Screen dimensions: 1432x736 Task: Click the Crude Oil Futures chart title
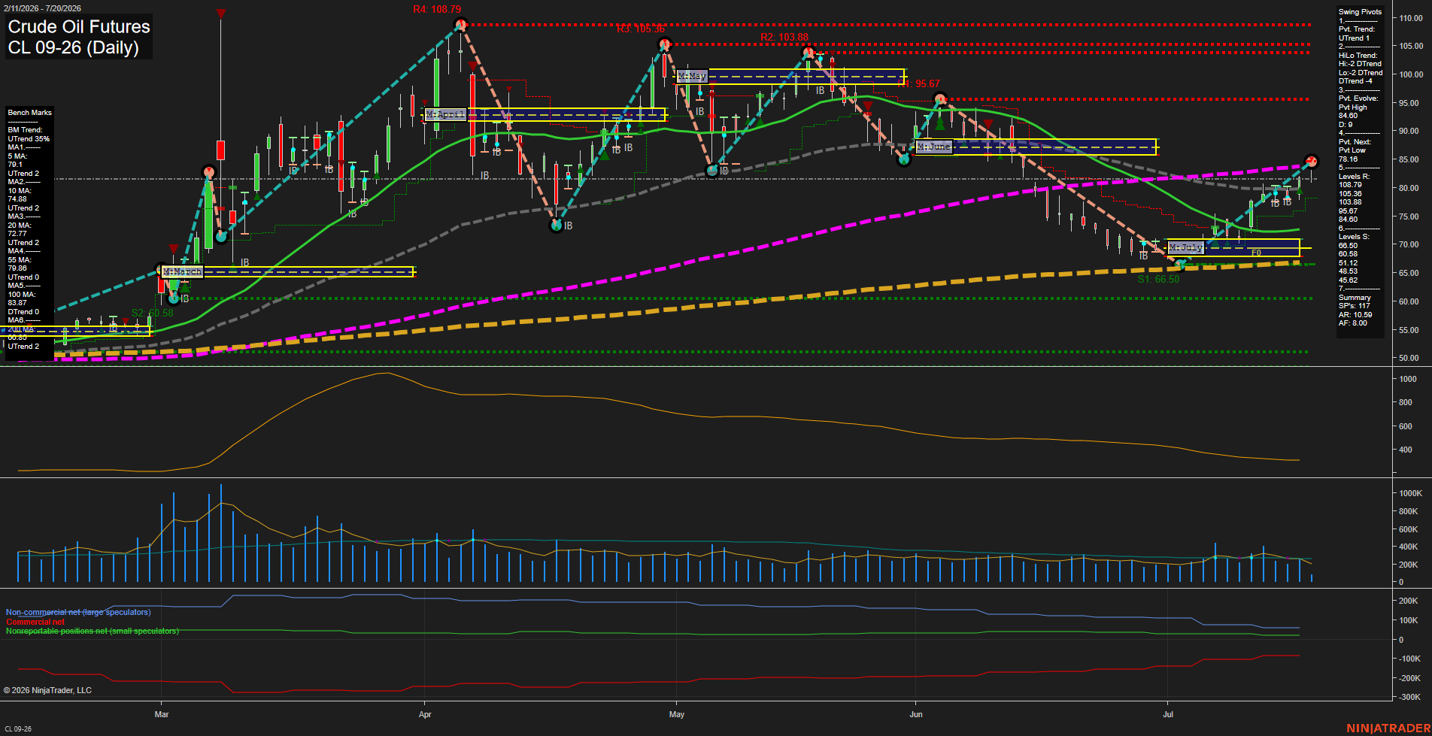click(x=79, y=27)
